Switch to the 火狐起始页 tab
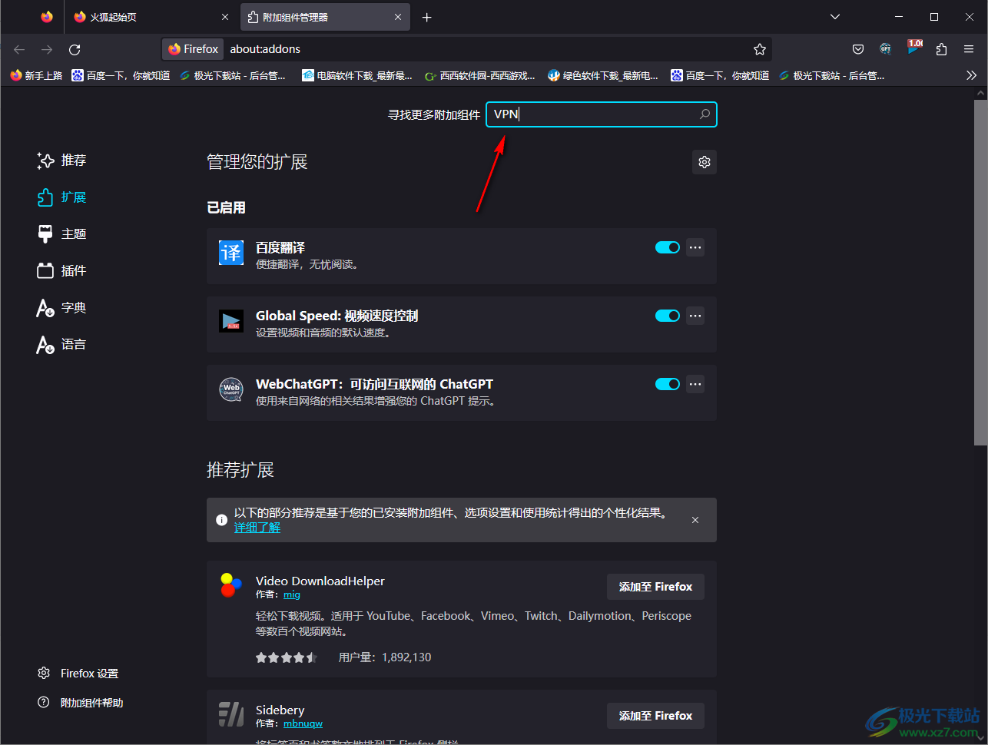This screenshot has height=745, width=988. pyautogui.click(x=153, y=17)
